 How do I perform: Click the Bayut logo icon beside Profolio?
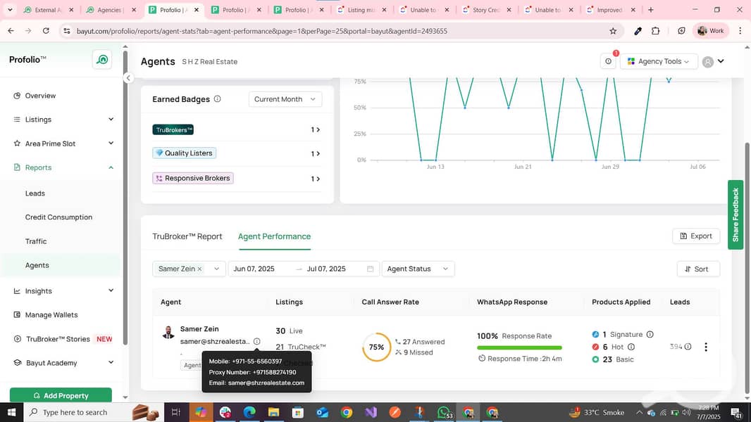(102, 60)
